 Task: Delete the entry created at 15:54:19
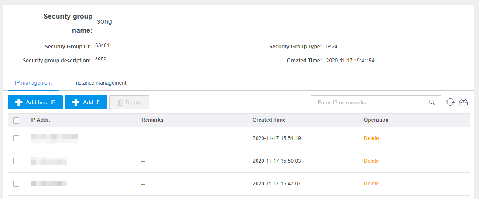(371, 138)
